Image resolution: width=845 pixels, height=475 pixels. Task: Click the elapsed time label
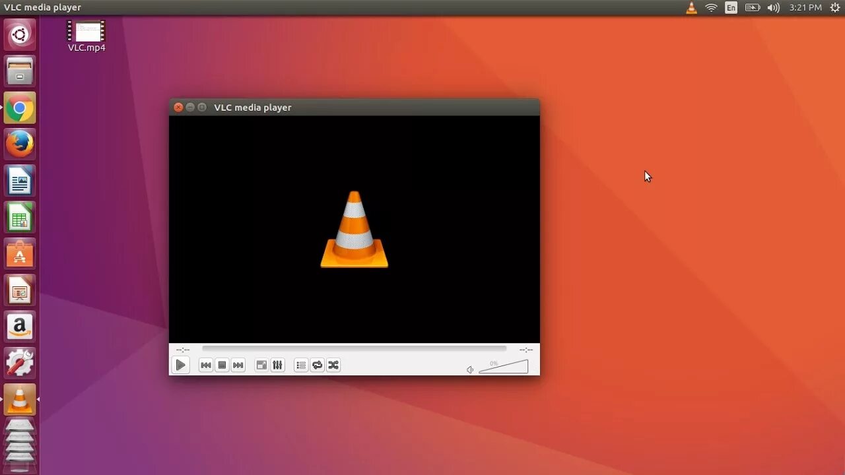click(183, 350)
